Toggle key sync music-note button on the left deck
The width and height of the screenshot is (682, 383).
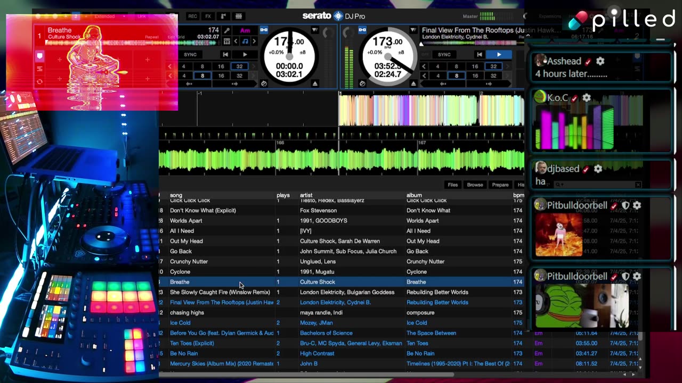point(245,41)
